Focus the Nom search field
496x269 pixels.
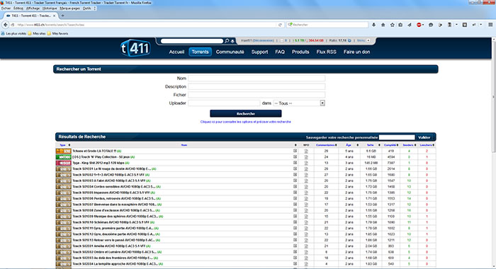tap(257, 78)
